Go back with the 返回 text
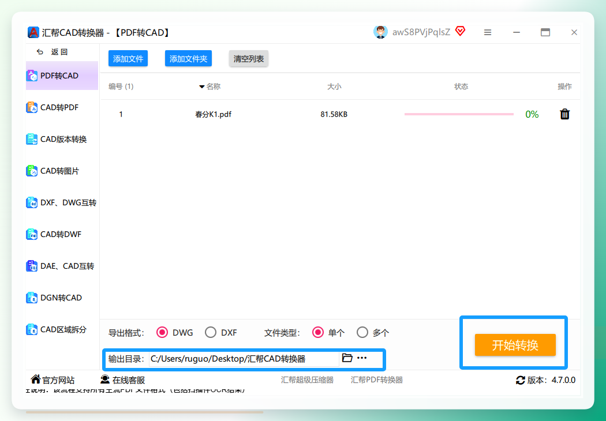Image resolution: width=606 pixels, height=421 pixels. point(59,52)
